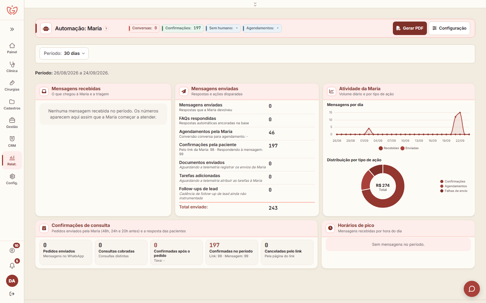Go to the Clínica section

(x=12, y=67)
